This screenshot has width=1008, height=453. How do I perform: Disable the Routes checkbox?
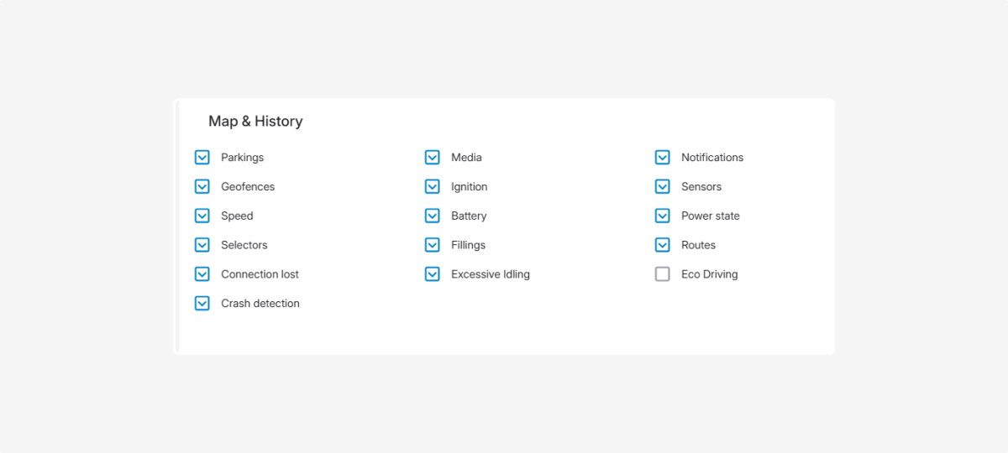[x=662, y=245]
